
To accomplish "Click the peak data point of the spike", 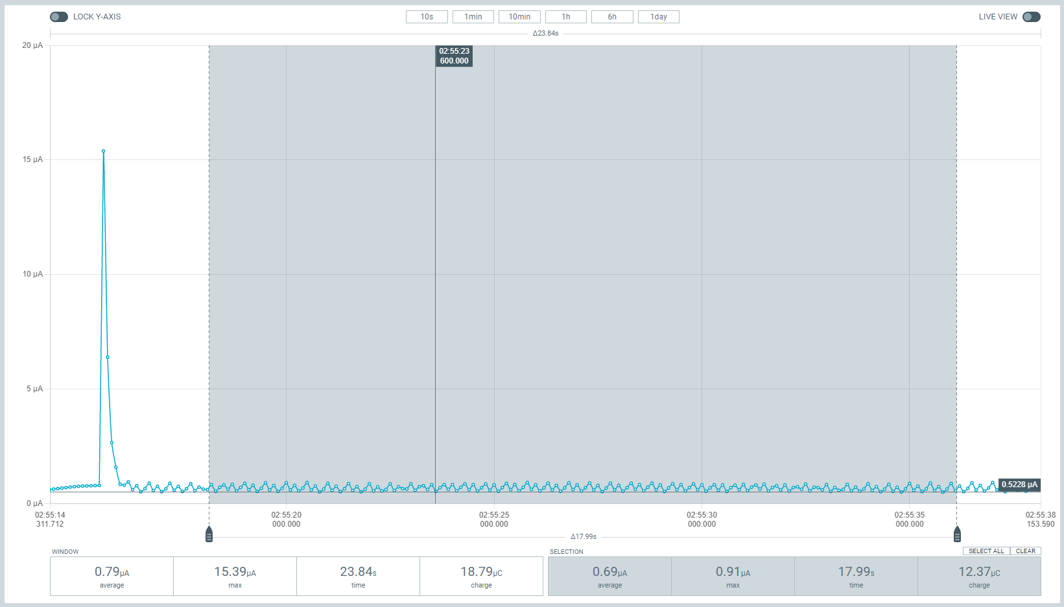I will point(103,151).
